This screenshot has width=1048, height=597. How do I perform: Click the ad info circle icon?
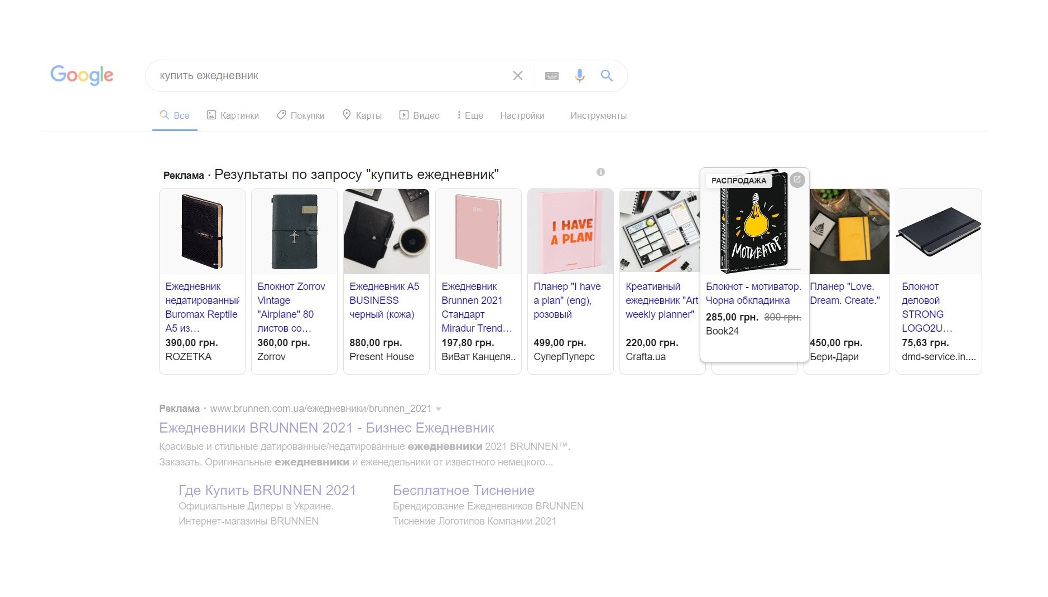(x=600, y=172)
